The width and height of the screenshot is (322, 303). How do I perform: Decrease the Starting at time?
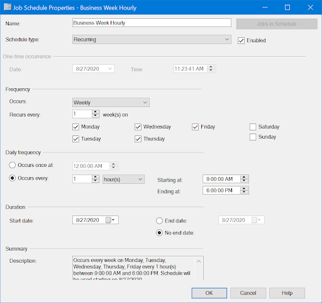click(x=244, y=181)
